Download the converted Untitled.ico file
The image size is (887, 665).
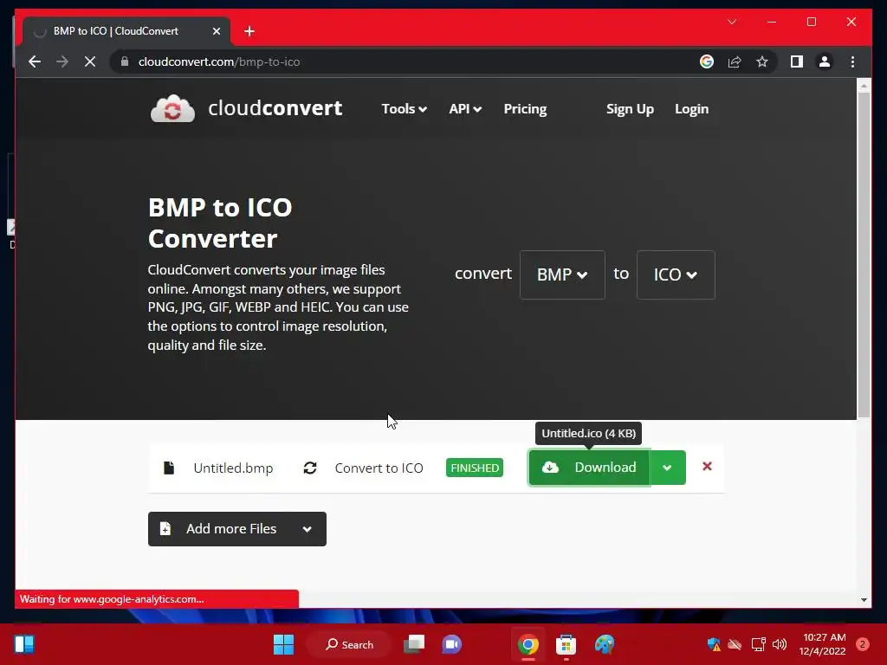(x=589, y=468)
